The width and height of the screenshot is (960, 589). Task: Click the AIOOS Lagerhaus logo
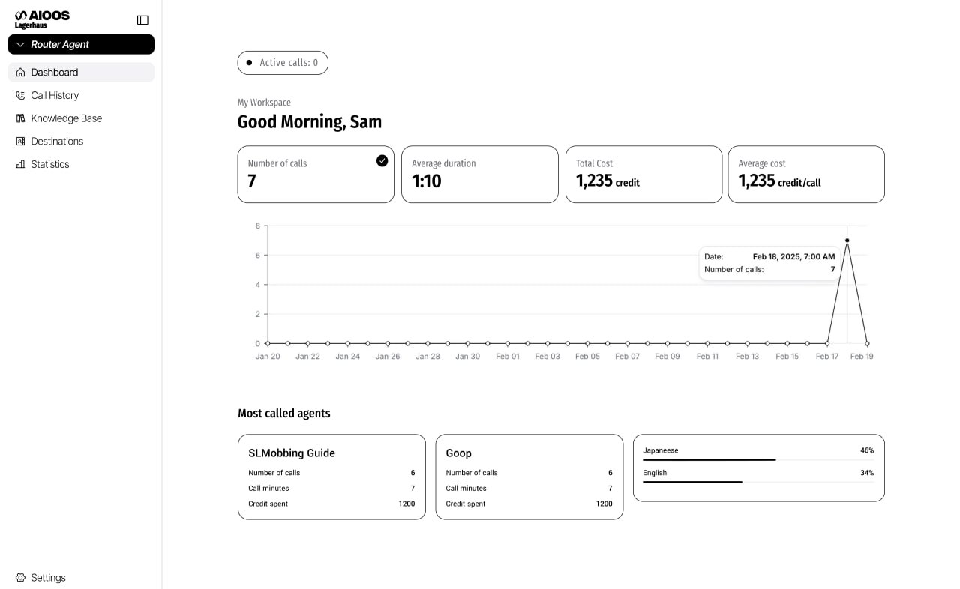click(x=42, y=19)
